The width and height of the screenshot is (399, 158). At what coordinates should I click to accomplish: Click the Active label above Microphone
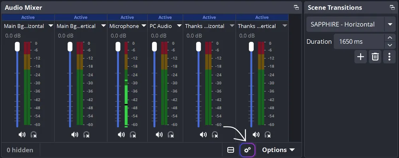(x=127, y=17)
